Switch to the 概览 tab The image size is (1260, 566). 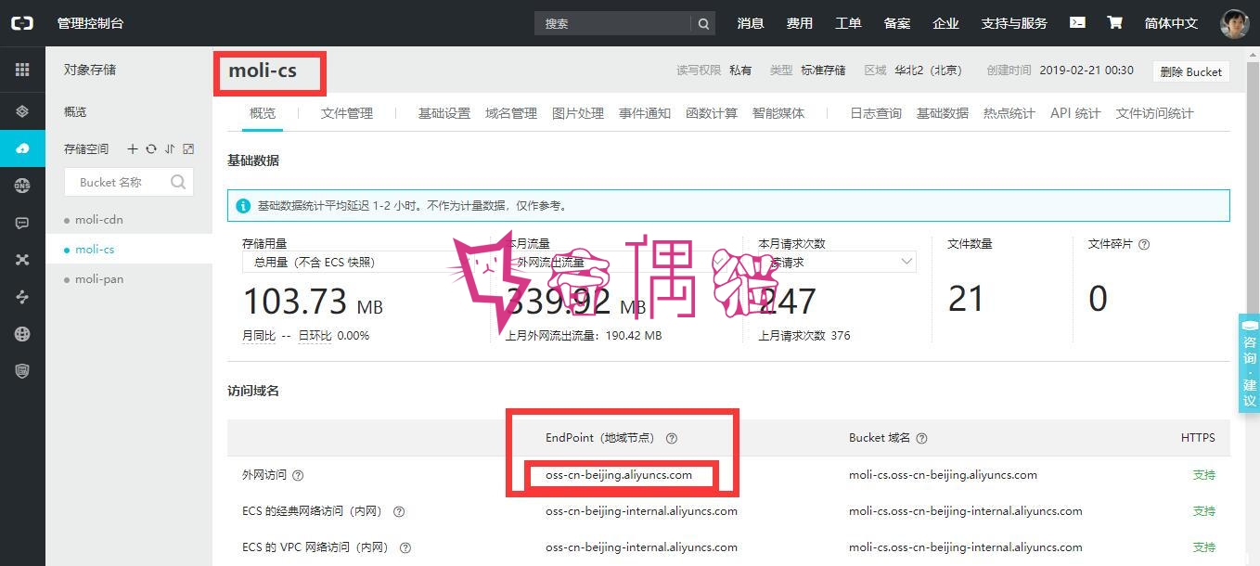click(x=263, y=113)
